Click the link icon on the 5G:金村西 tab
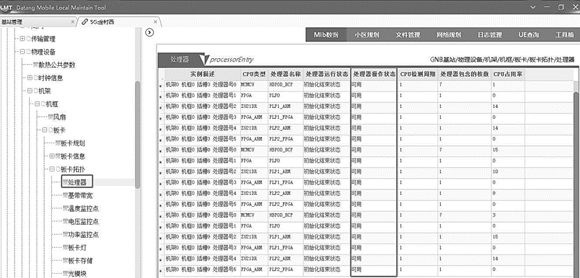 [85, 22]
